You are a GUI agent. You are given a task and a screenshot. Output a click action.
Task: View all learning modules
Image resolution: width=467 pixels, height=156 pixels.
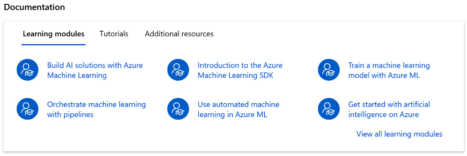(399, 134)
